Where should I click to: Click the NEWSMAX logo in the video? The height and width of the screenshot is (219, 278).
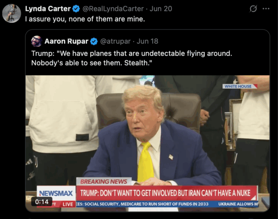56,193
